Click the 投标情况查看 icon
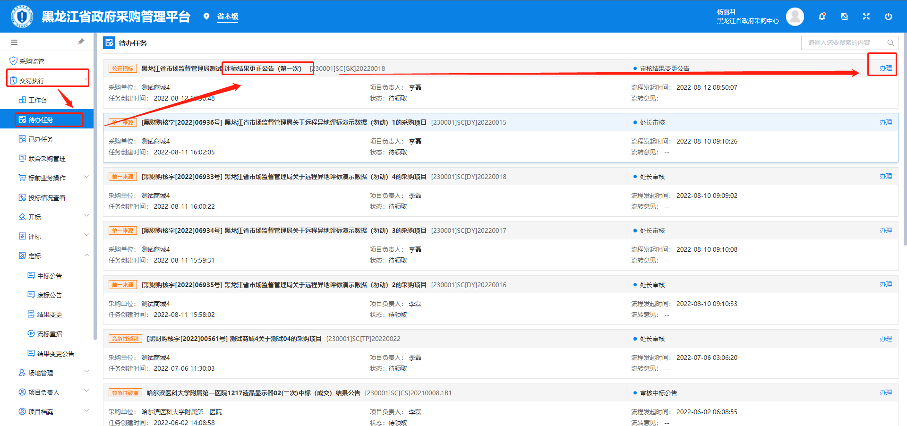 [x=22, y=197]
